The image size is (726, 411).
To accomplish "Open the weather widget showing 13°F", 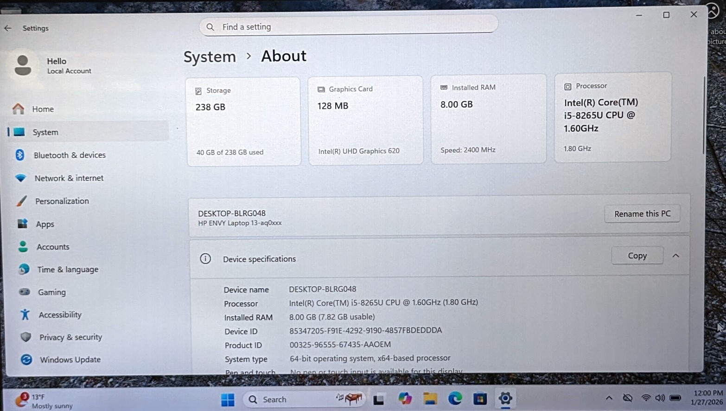I will pyautogui.click(x=45, y=400).
